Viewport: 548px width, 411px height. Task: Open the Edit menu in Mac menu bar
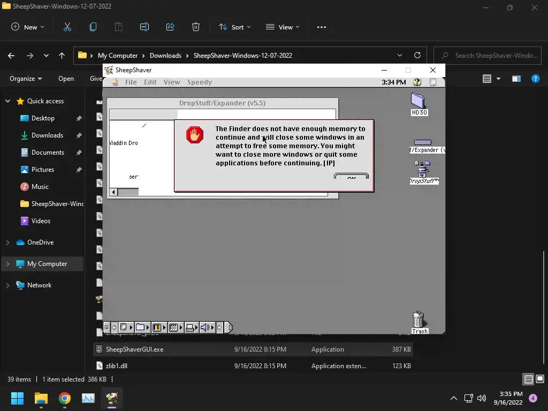(x=150, y=82)
